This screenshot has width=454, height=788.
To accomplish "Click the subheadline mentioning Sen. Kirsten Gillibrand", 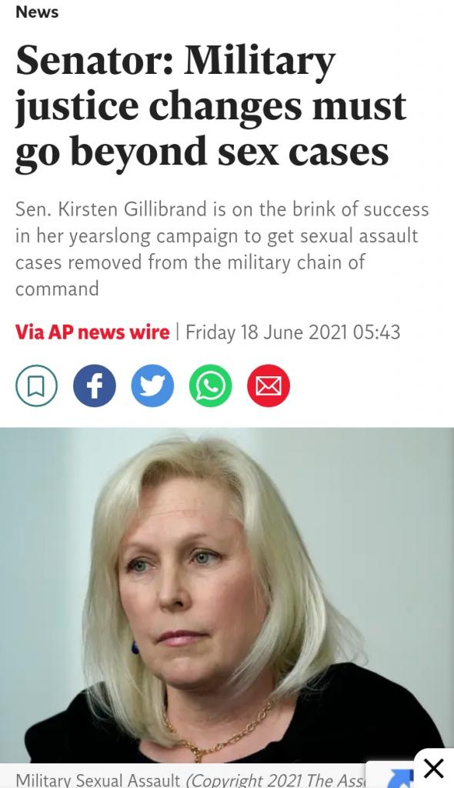I will (222, 249).
